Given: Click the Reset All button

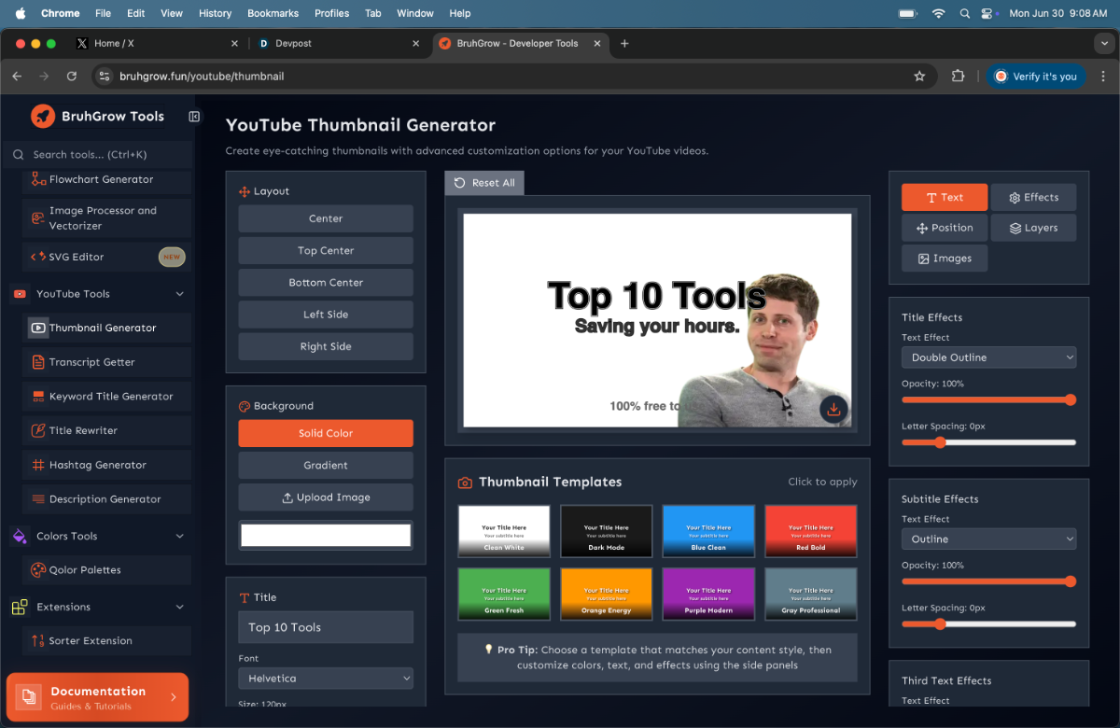Looking at the screenshot, I should [x=484, y=183].
